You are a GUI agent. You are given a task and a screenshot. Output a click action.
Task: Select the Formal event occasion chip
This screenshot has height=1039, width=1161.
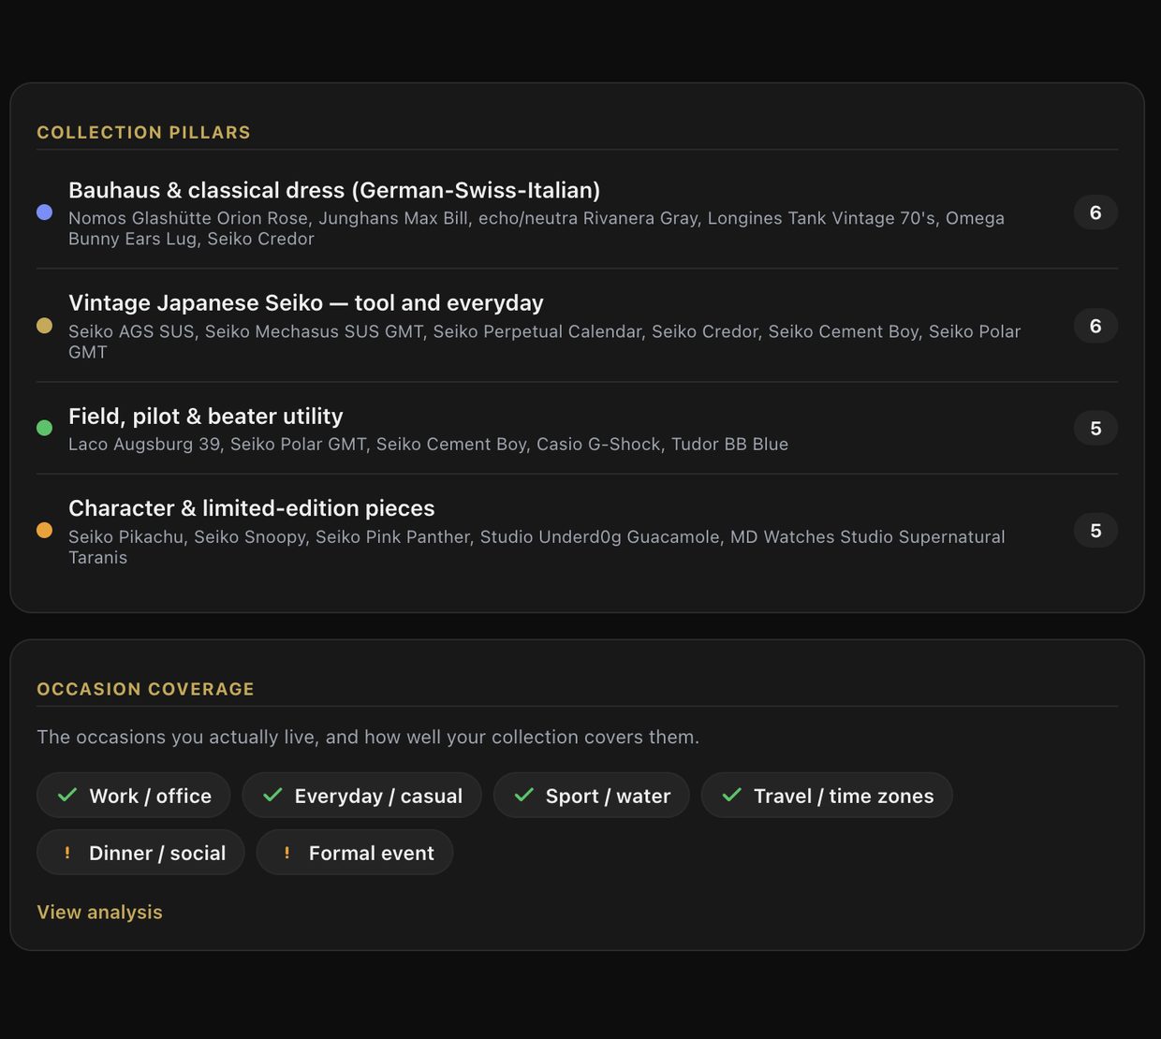pyautogui.click(x=355, y=853)
